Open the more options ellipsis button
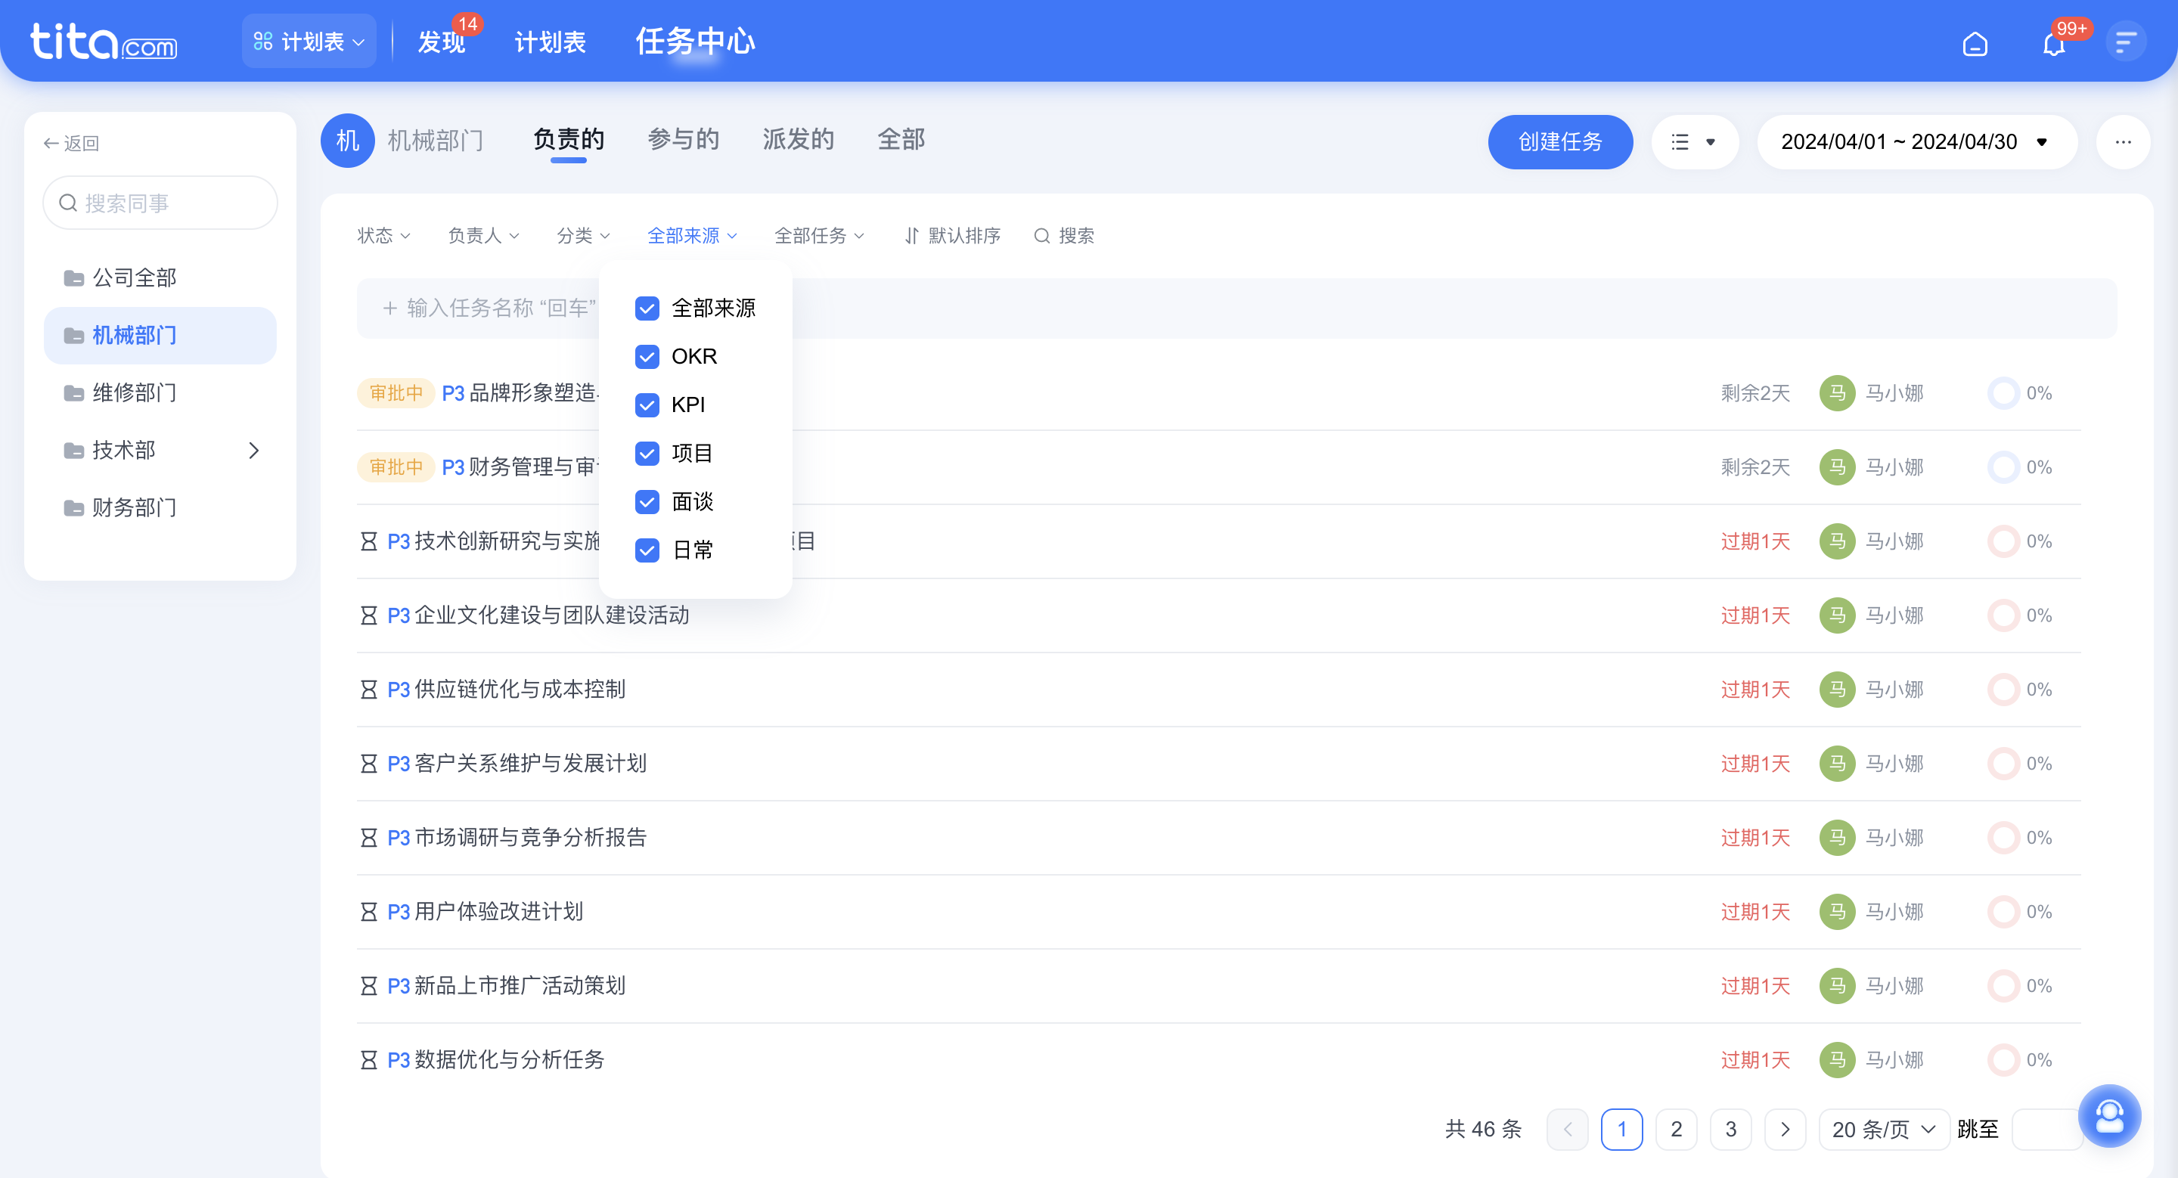Image resolution: width=2178 pixels, height=1178 pixels. pyautogui.click(x=2123, y=142)
